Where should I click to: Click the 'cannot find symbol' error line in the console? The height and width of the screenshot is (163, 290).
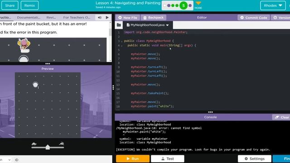pyautogui.click(x=159, y=128)
